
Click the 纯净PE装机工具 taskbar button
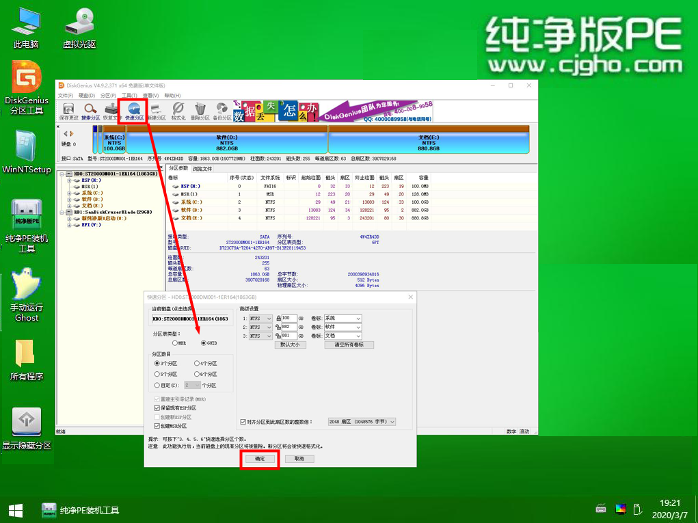(81, 511)
